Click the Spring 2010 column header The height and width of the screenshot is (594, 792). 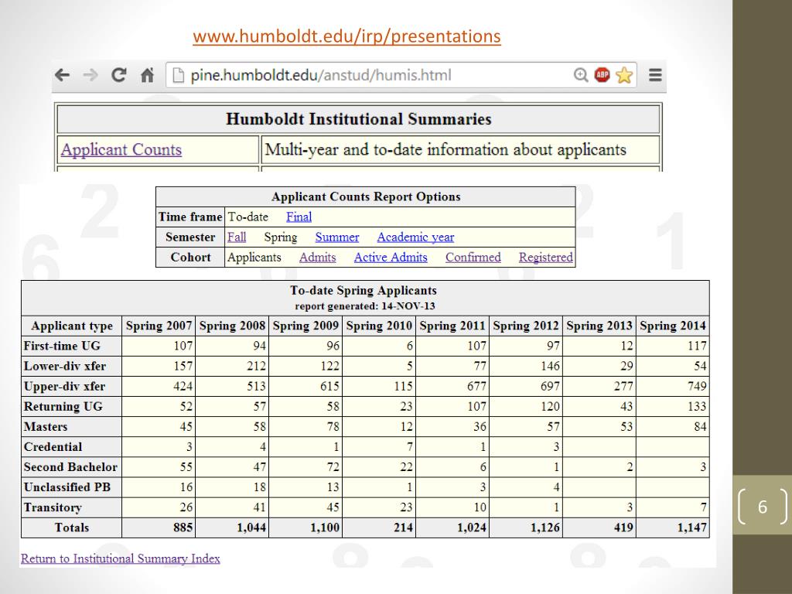coord(379,326)
